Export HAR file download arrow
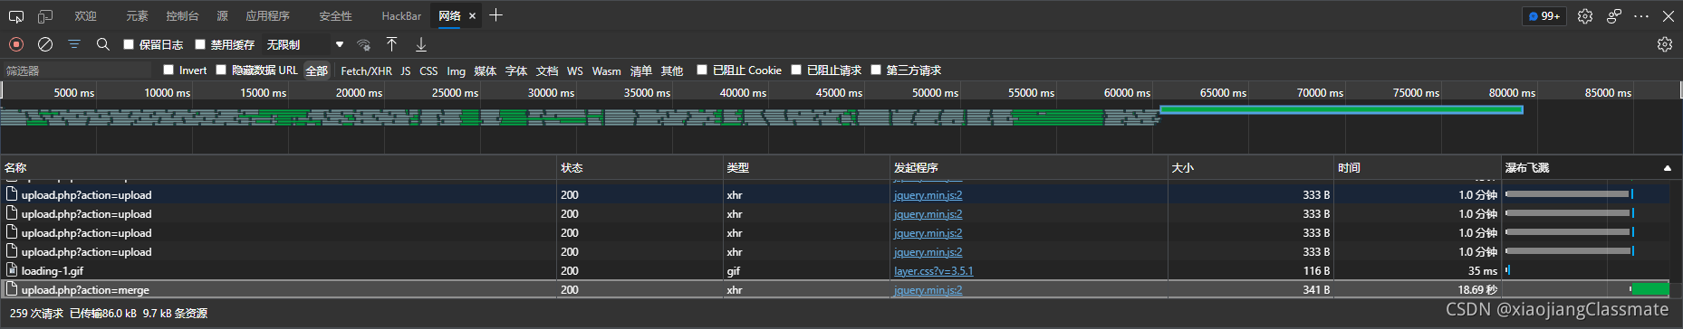 click(x=421, y=44)
